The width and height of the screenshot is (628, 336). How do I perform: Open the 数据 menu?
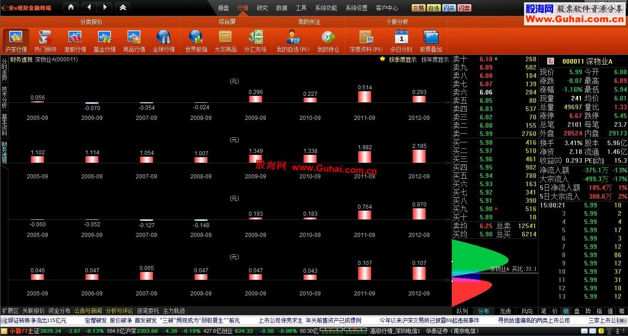coord(281,8)
